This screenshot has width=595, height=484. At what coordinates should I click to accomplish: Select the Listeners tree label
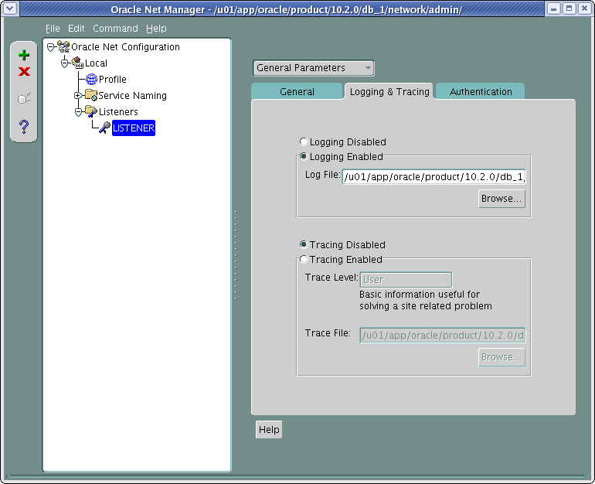[118, 112]
